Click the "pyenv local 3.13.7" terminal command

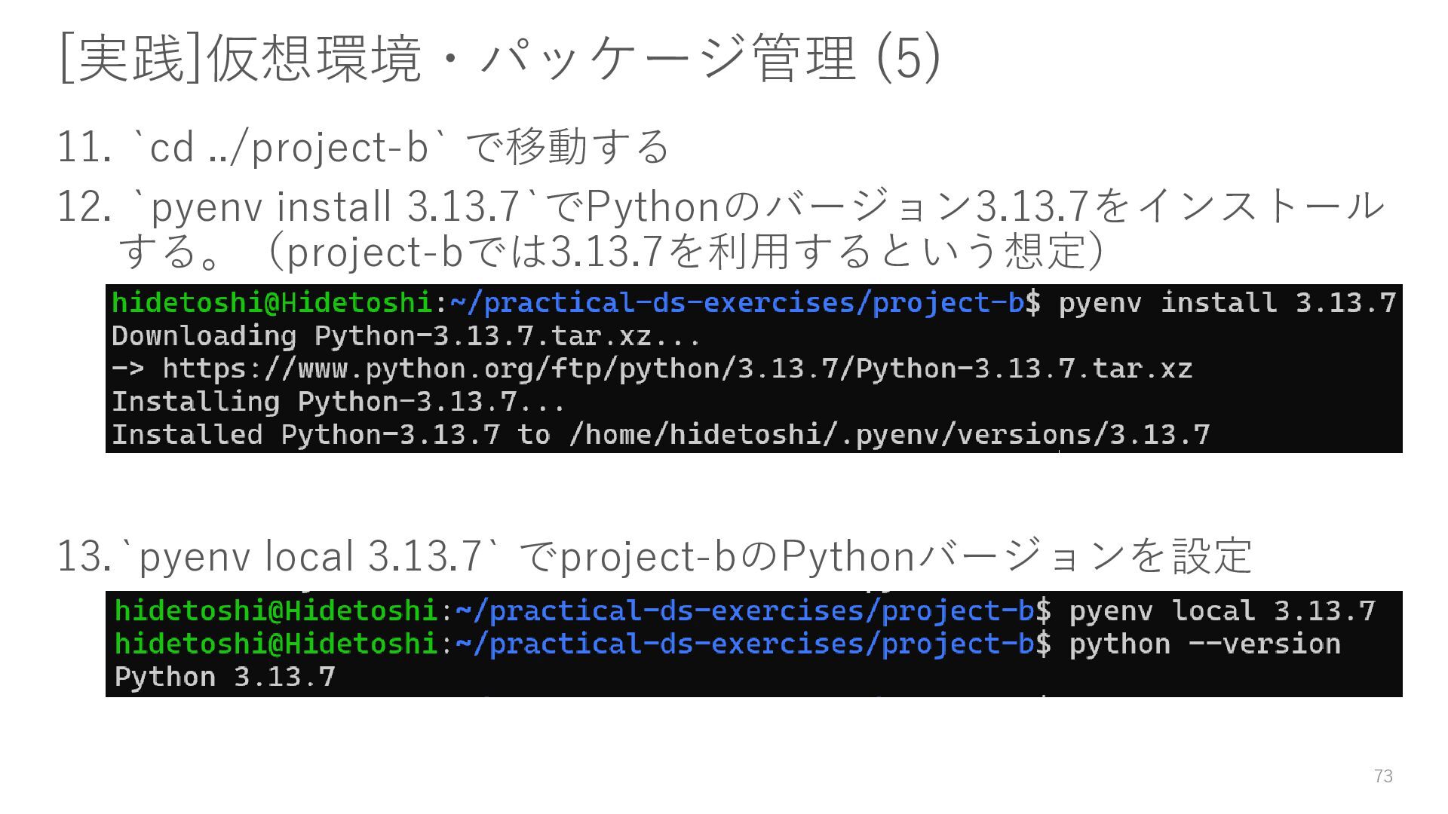click(1222, 610)
